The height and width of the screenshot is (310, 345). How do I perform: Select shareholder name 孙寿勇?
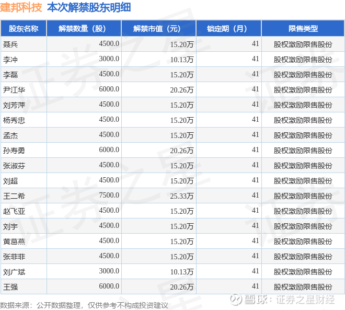[14, 151]
